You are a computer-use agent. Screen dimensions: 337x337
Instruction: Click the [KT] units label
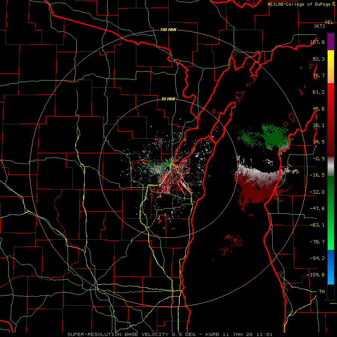pos(320,26)
